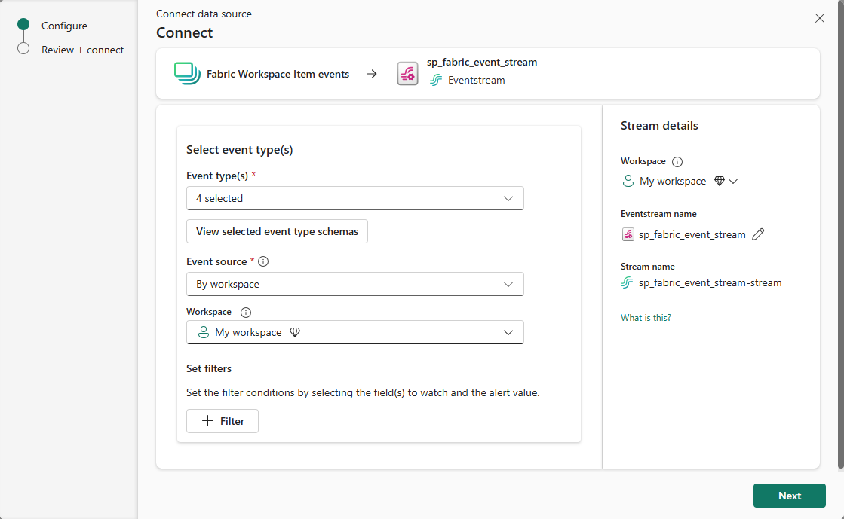Click the diamond premium icon in Stream details
This screenshot has height=519, width=844.
pos(719,182)
